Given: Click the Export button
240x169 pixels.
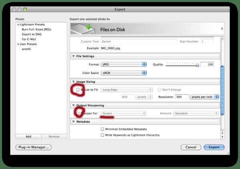Looking at the screenshot, I should [x=214, y=147].
